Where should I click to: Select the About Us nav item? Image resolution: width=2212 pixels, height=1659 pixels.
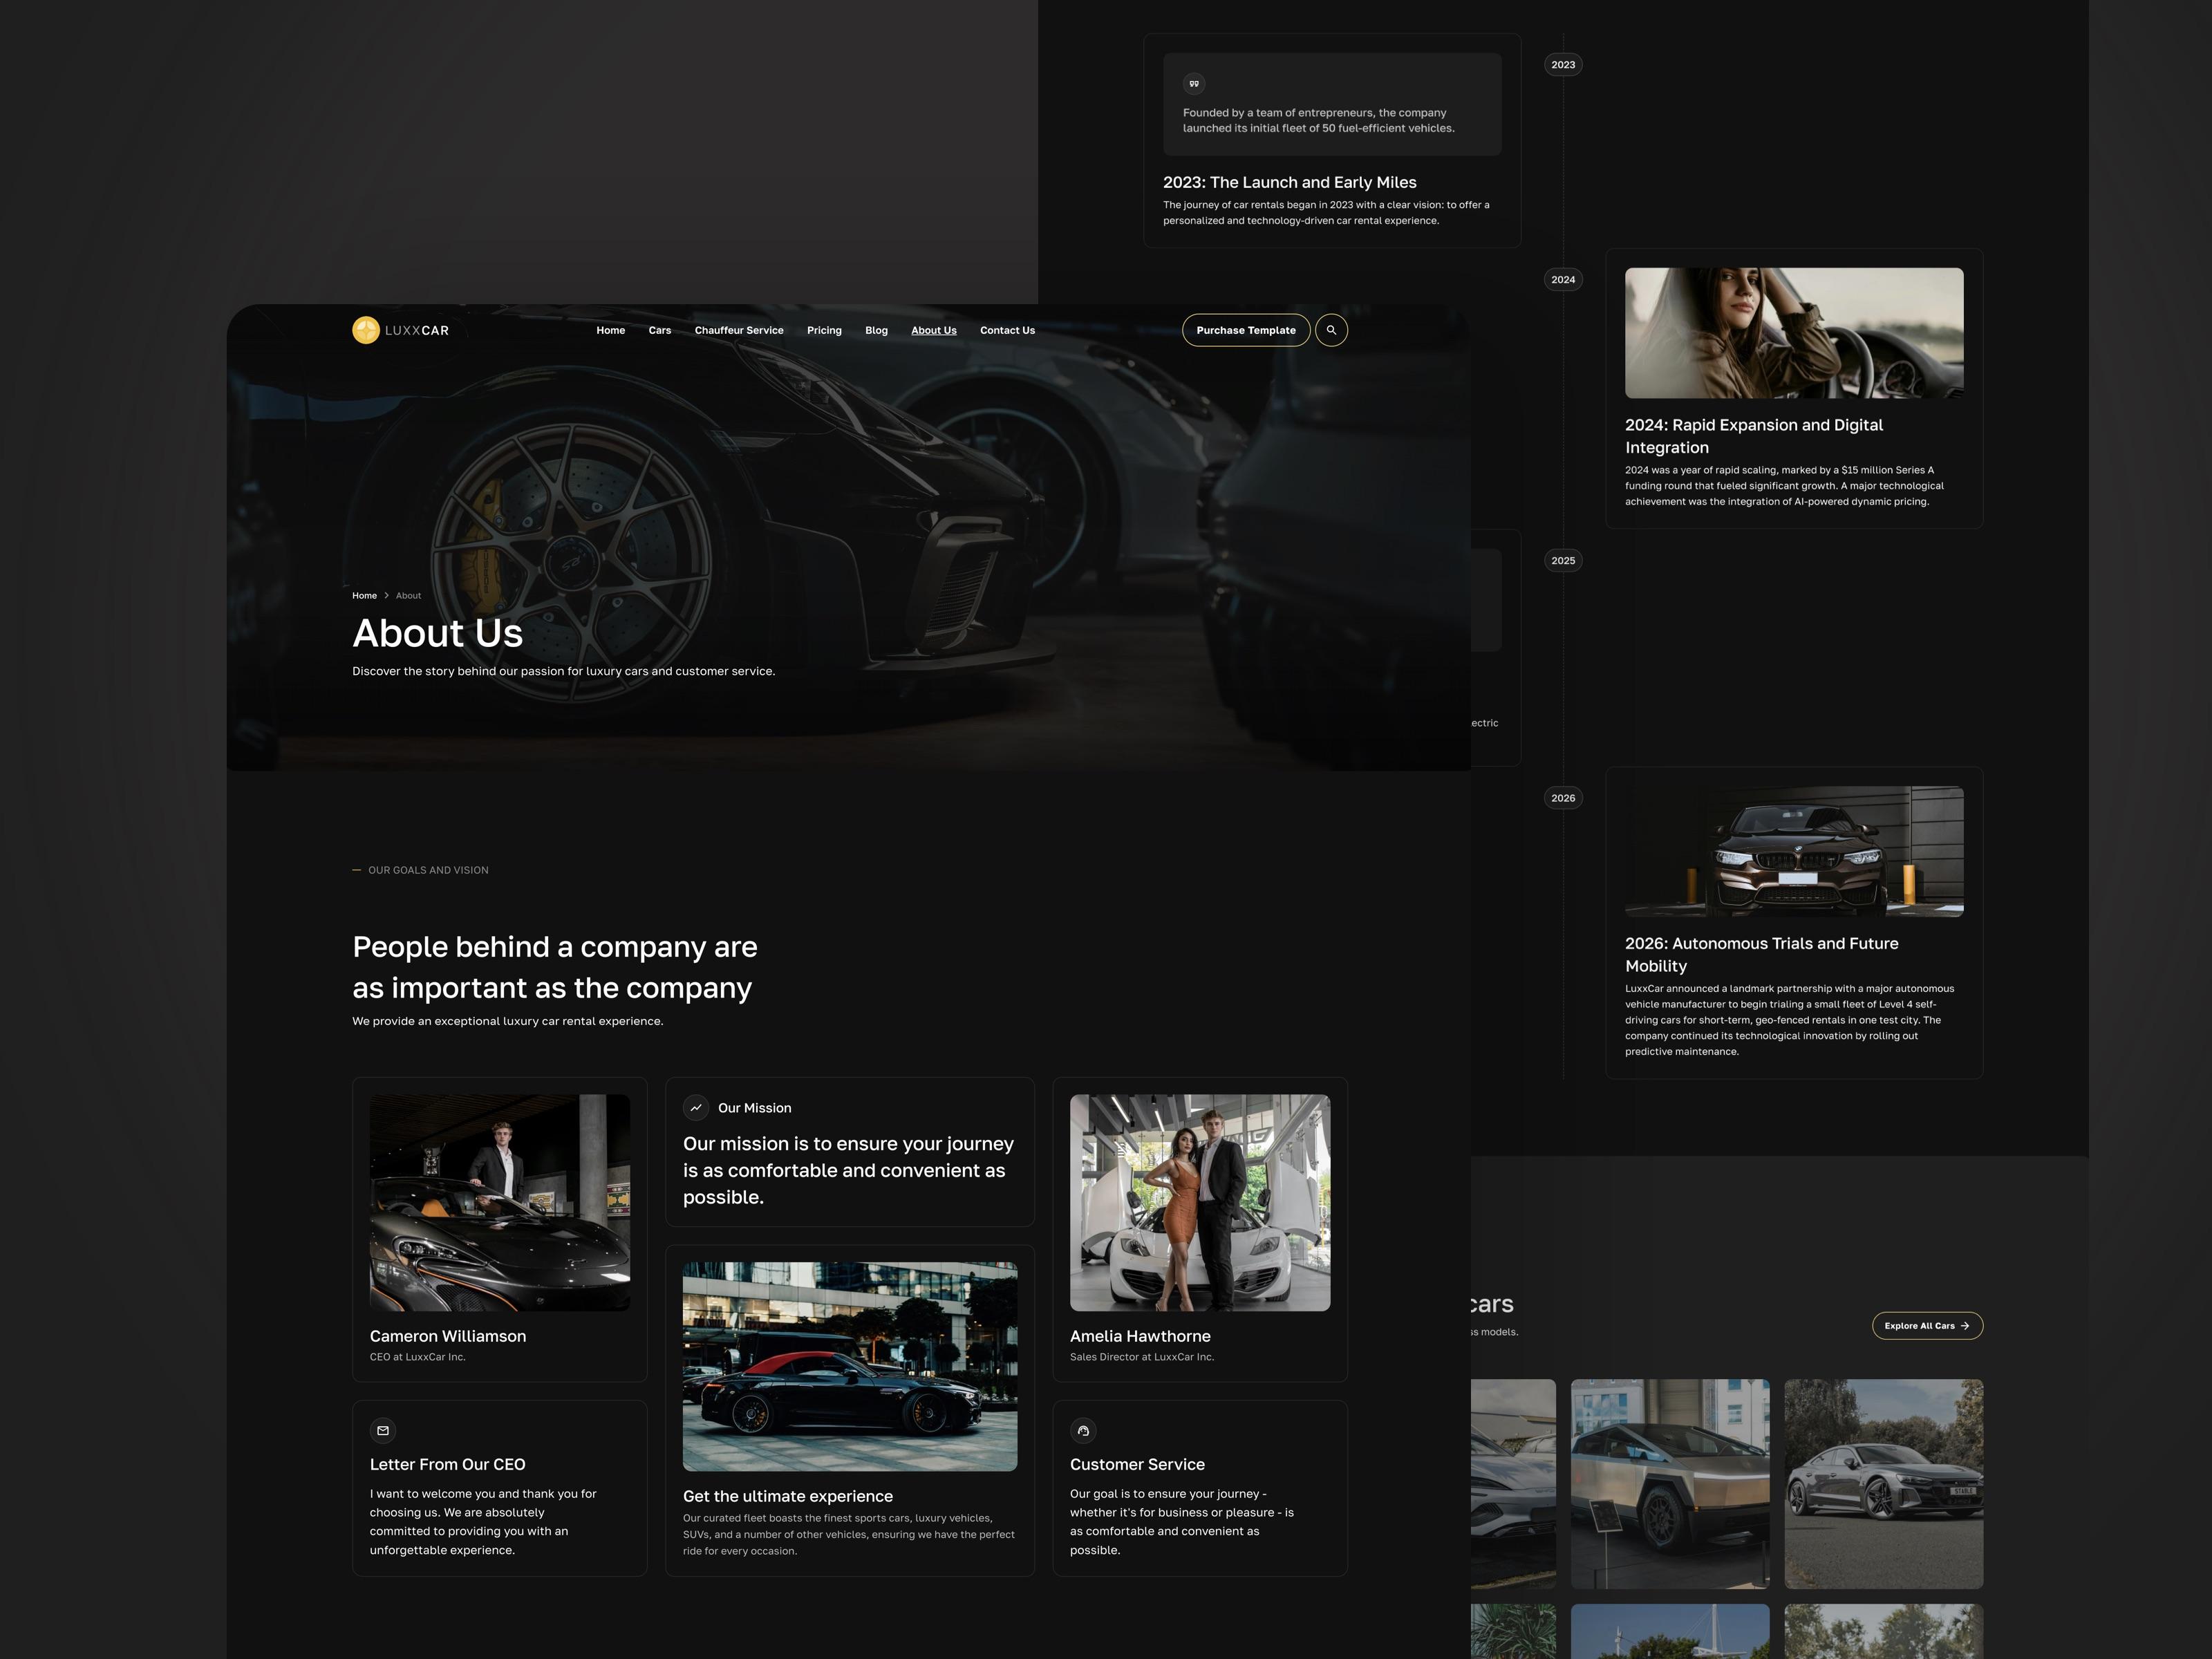click(x=934, y=330)
